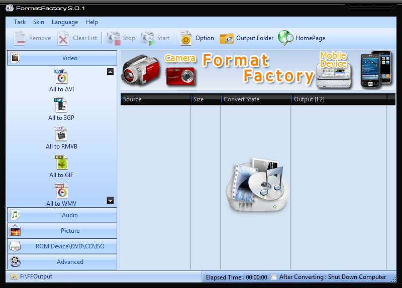Screen dimensions: 402x288
Task: Click the Output [F2] column header
Action: coord(339,99)
